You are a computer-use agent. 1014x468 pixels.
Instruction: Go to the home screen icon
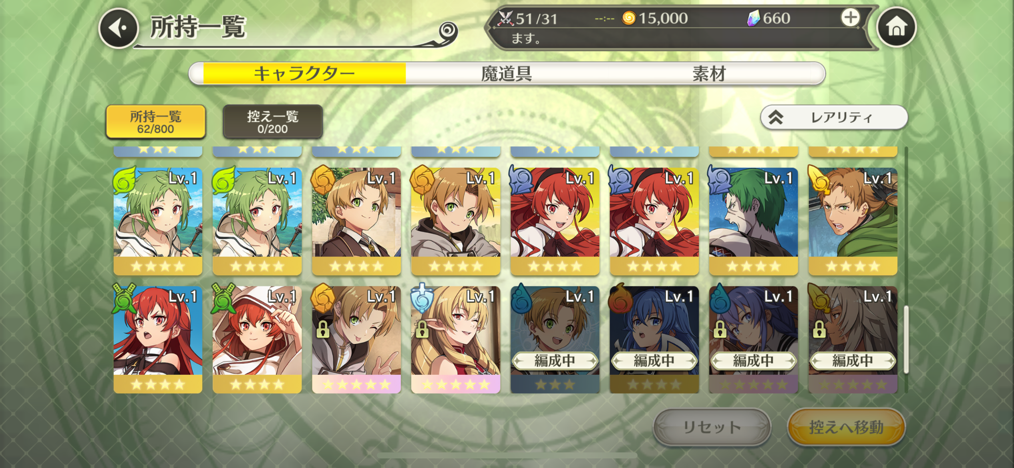[x=896, y=27]
